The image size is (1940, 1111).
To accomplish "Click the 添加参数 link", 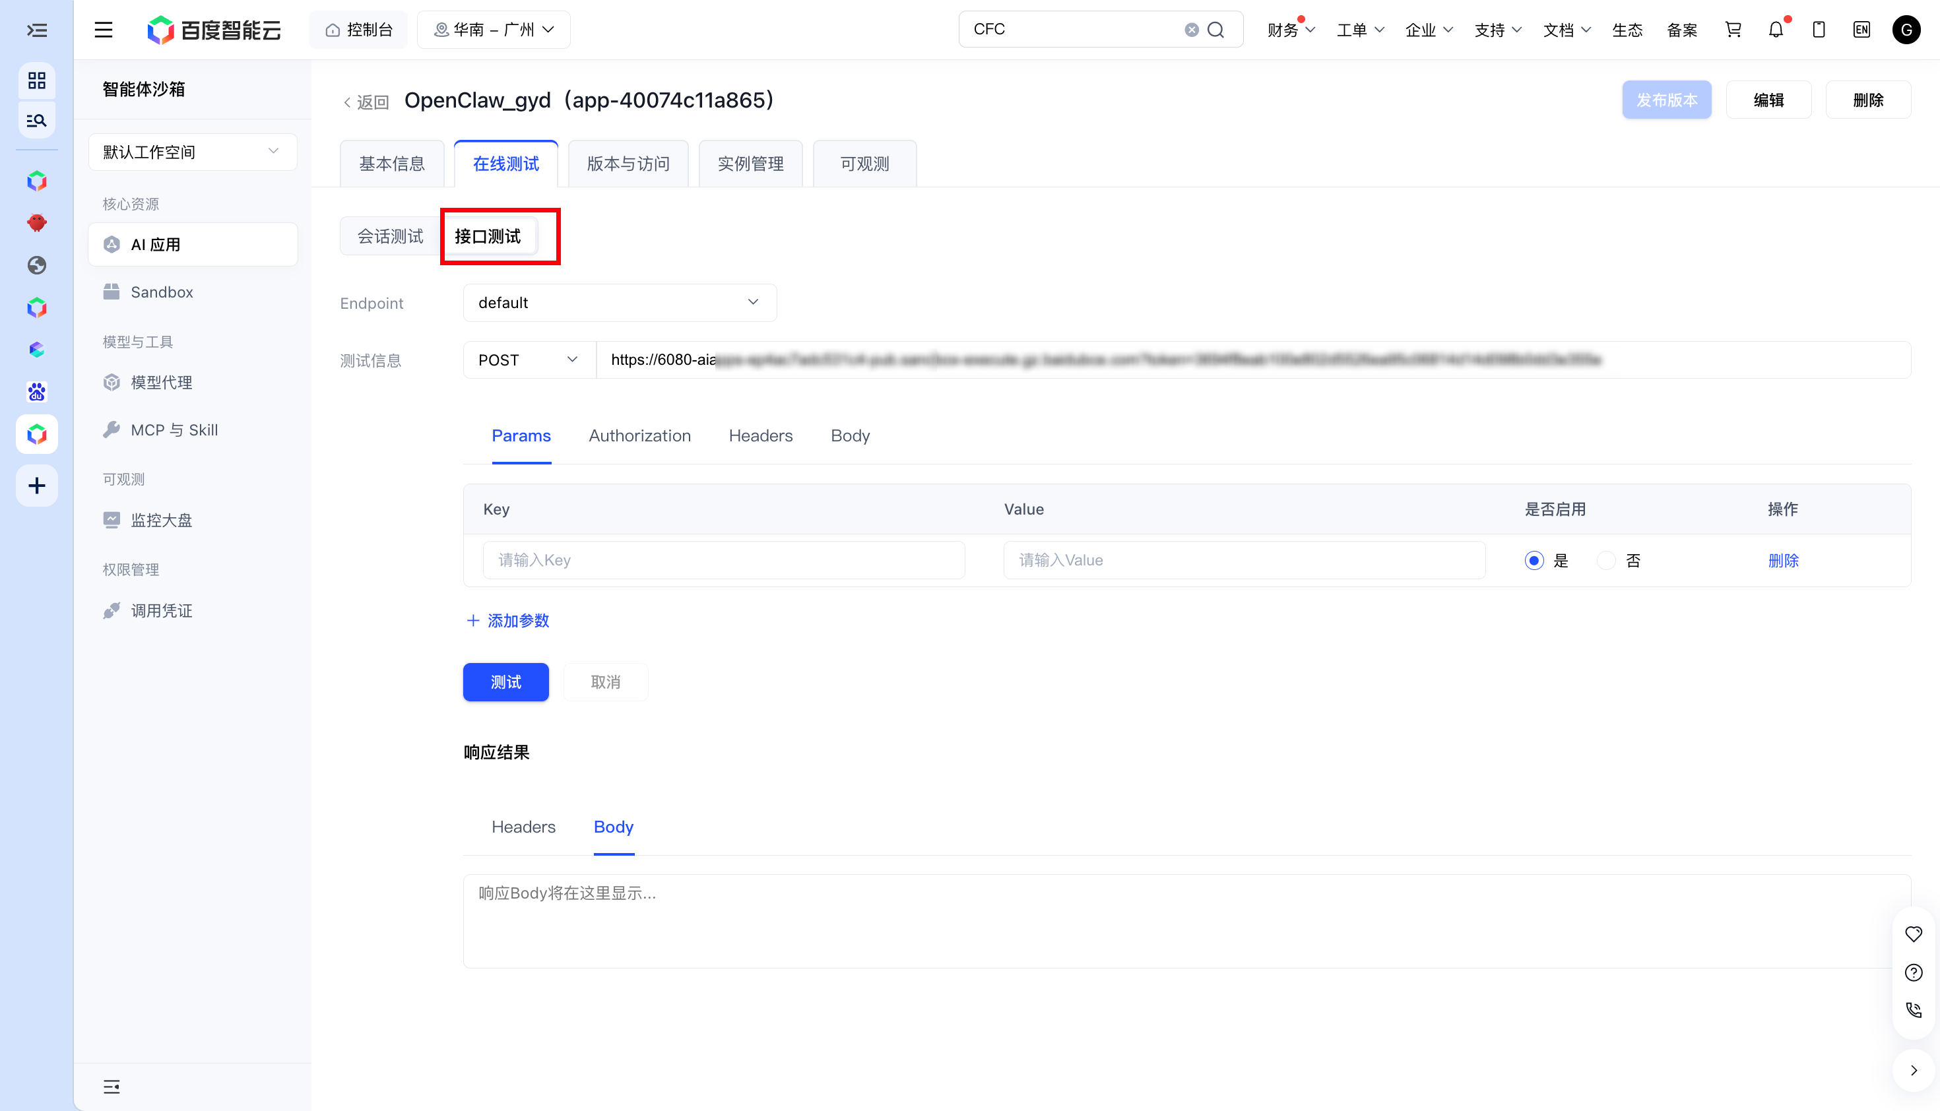I will coord(508,621).
